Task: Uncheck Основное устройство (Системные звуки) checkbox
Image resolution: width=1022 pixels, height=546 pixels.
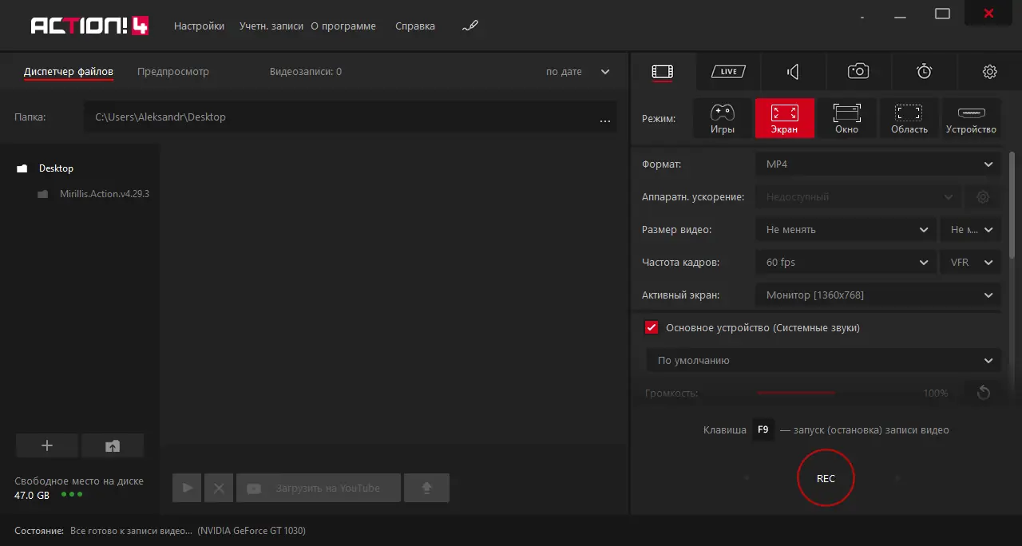Action: click(x=652, y=327)
